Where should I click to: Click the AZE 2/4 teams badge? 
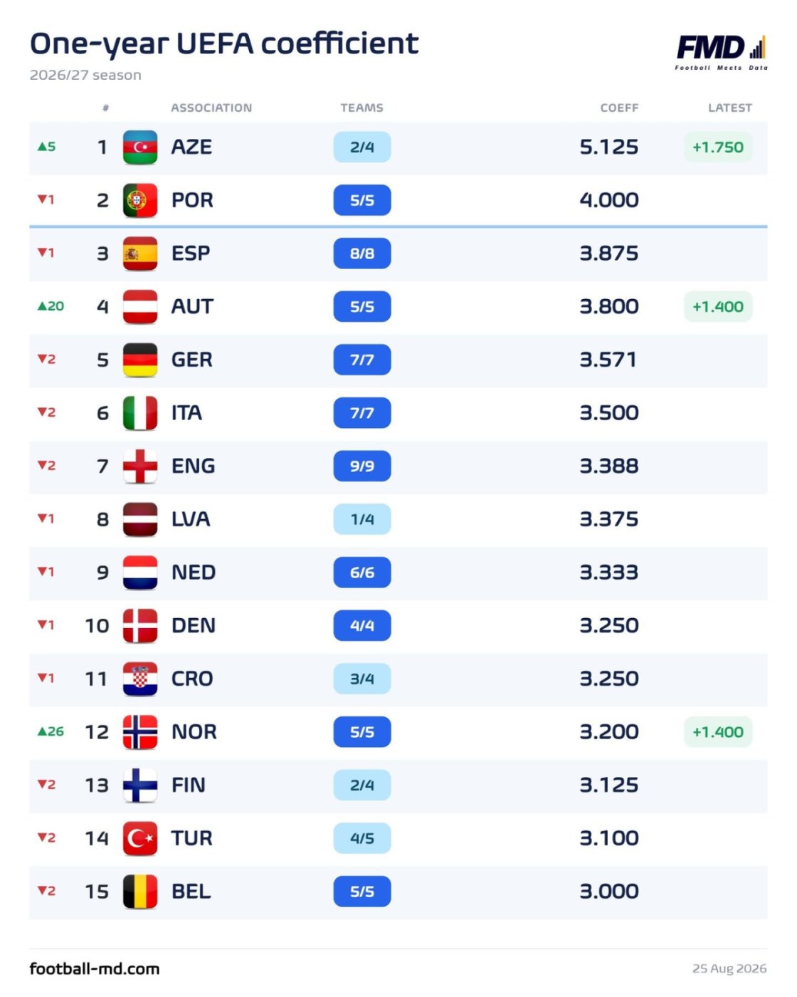362,147
